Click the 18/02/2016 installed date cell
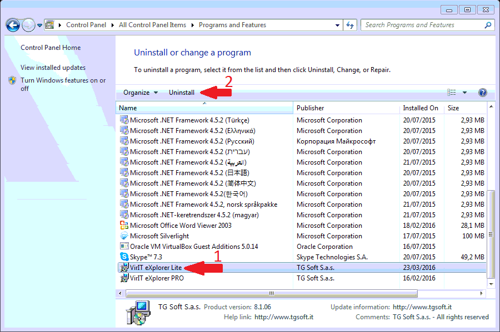The width and height of the screenshot is (500, 332). (419, 226)
